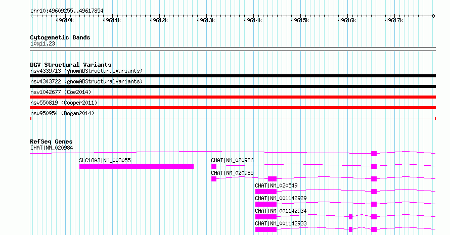Open CHAT|NM_020986 transcript label
This screenshot has height=235, width=450.
(232, 160)
